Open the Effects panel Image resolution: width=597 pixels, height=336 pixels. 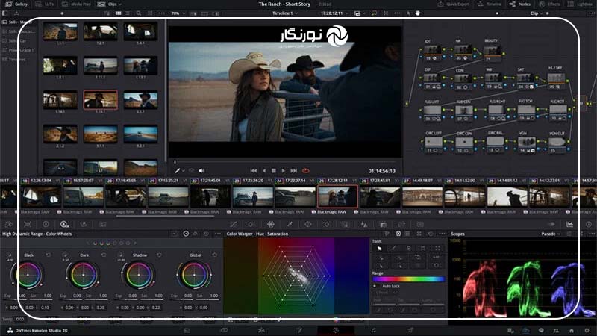tap(549, 4)
